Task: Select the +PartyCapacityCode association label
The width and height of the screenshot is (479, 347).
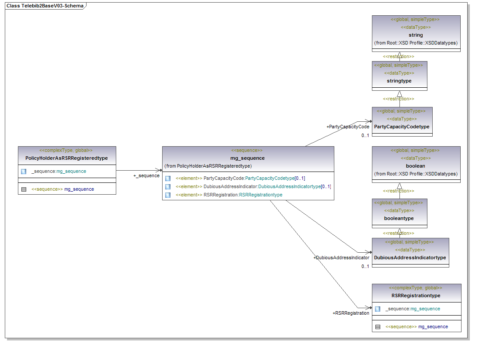Action: point(348,127)
